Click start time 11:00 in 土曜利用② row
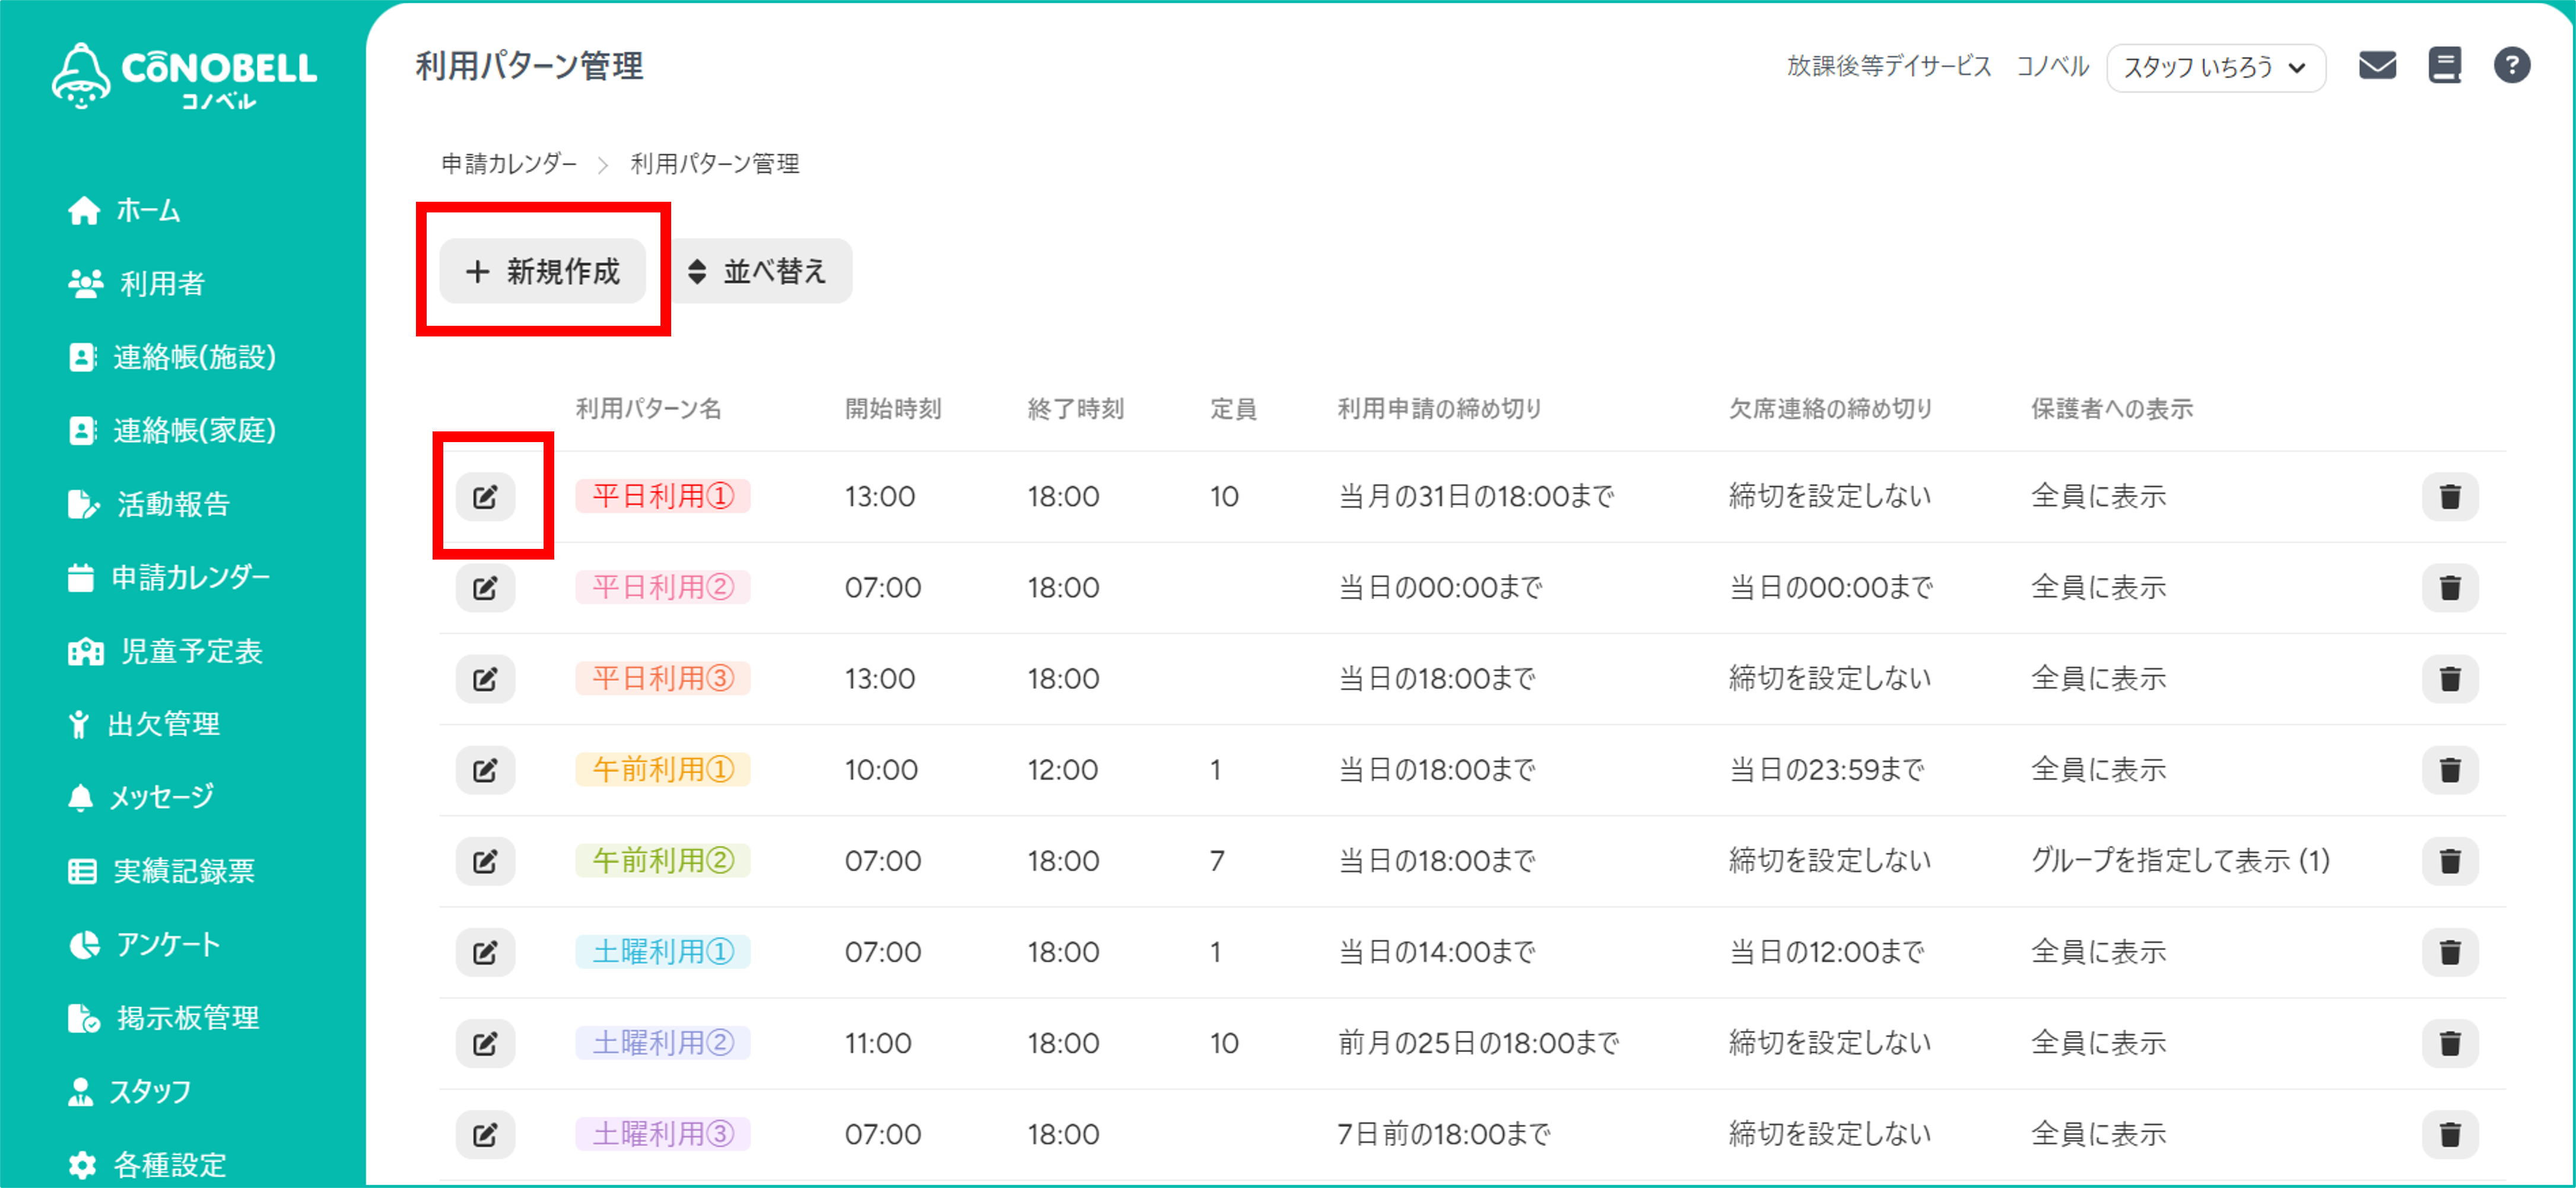The image size is (2576, 1188). [x=878, y=1043]
